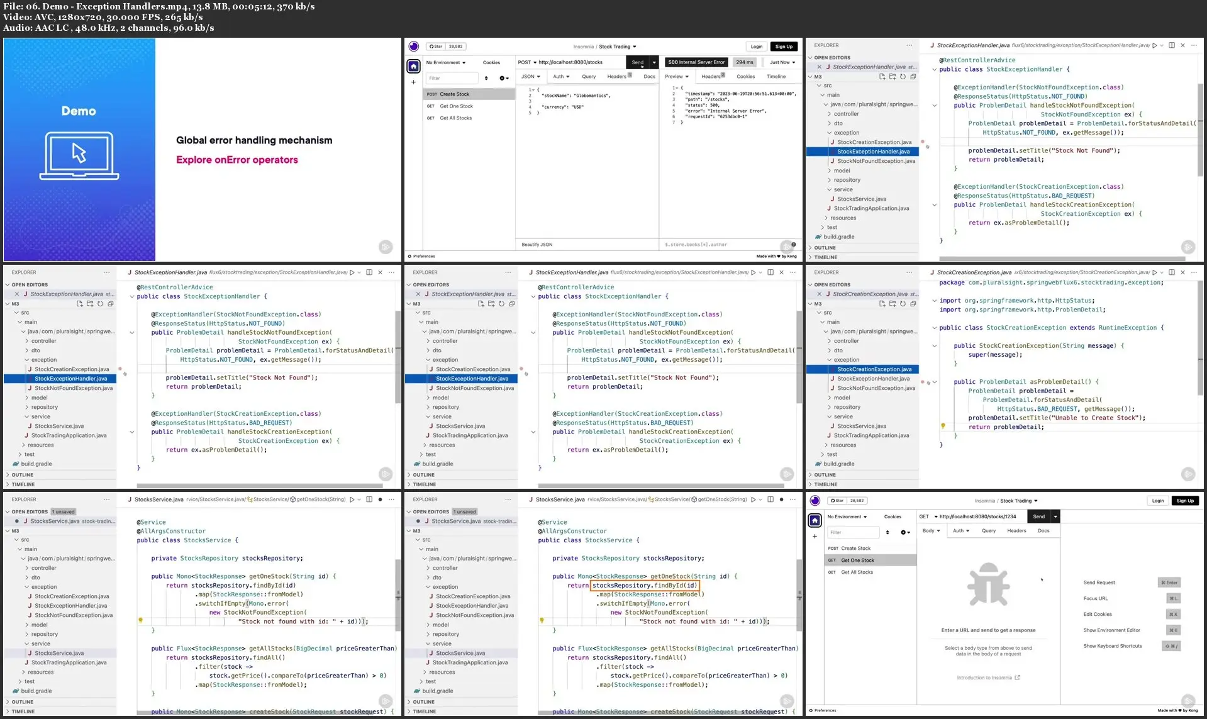This screenshot has height=719, width=1207.
Task: Open Preview response mode dropdown
Action: [677, 77]
